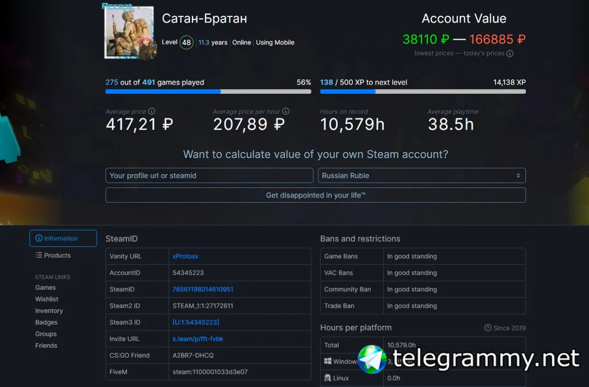Image resolution: width=589 pixels, height=387 pixels.
Task: Open the Inventory Steam link
Action: click(49, 311)
